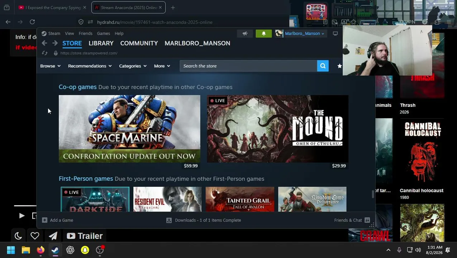Click the browser's reload button
457x258 pixels.
32,22
